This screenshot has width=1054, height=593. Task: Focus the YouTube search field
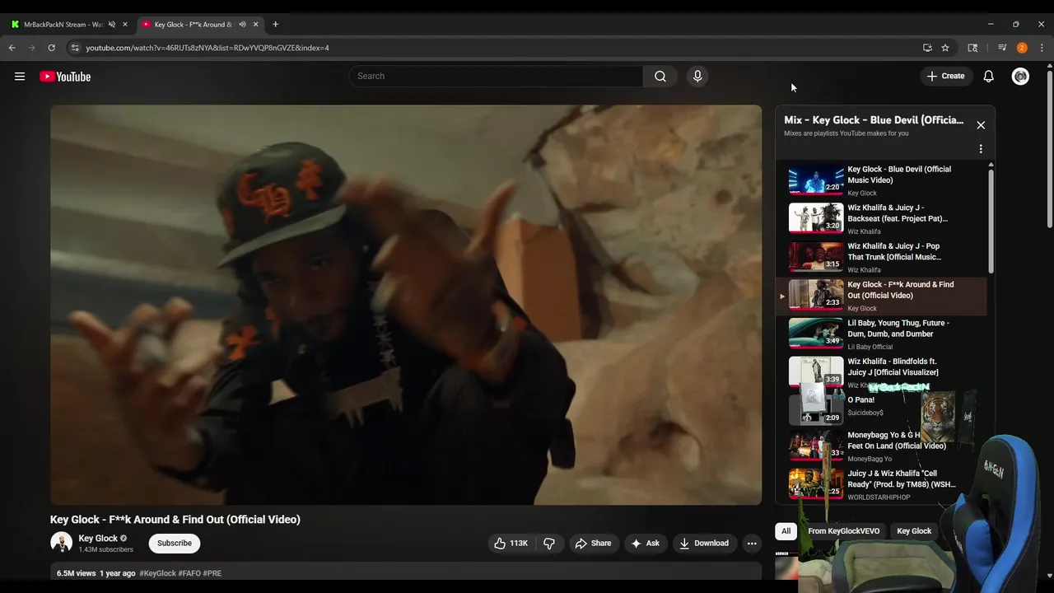[x=496, y=77]
